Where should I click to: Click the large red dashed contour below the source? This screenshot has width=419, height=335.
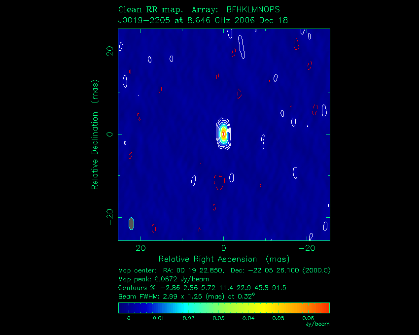click(x=219, y=182)
